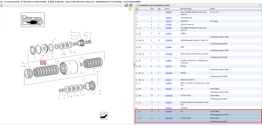The height and width of the screenshot is (125, 262).
Task: Toggle selection circle for part 5162623 row
Action: (137, 18)
